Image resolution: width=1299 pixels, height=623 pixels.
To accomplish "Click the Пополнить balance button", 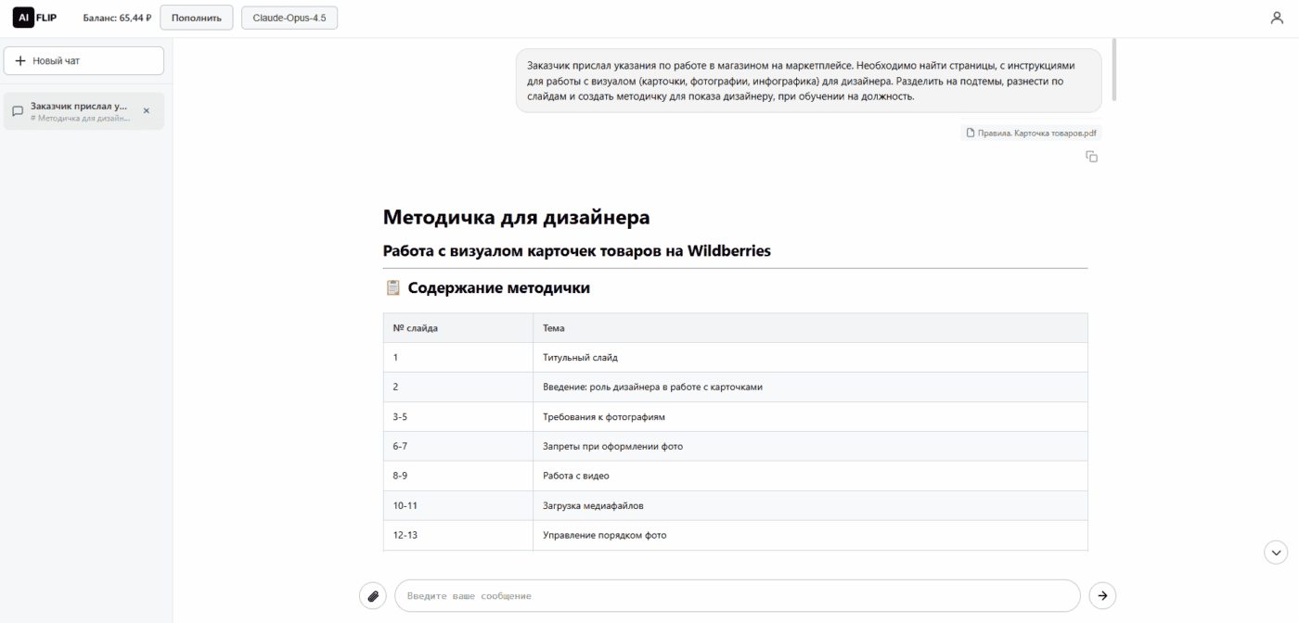I will pyautogui.click(x=197, y=18).
